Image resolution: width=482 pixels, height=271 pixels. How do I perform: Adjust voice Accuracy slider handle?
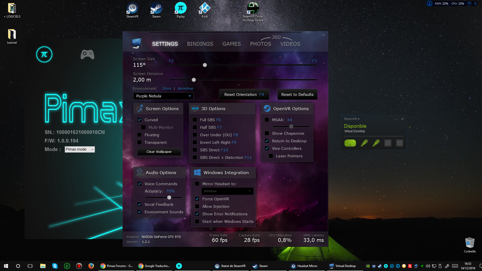point(169,198)
